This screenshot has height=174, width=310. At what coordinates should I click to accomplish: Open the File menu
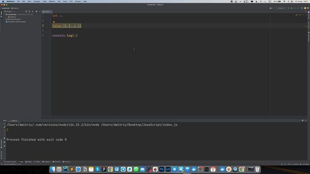(x=18, y=1)
